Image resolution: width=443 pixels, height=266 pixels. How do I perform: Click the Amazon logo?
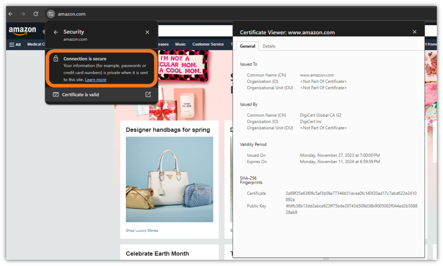22,31
